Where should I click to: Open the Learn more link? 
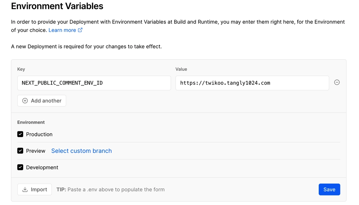click(62, 30)
